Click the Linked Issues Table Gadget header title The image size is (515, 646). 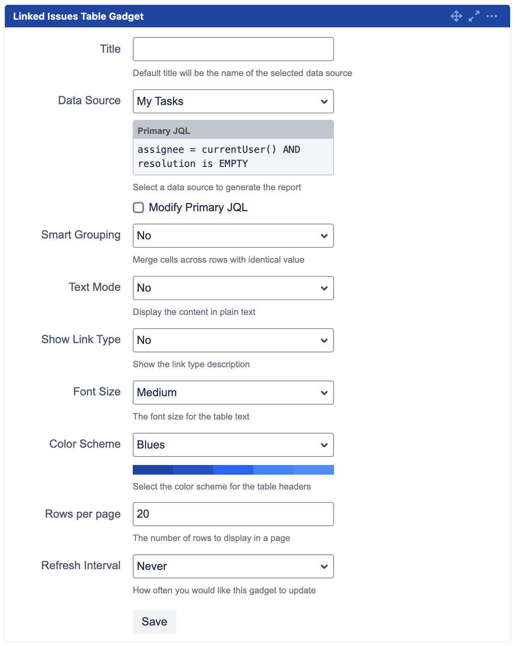pos(78,16)
